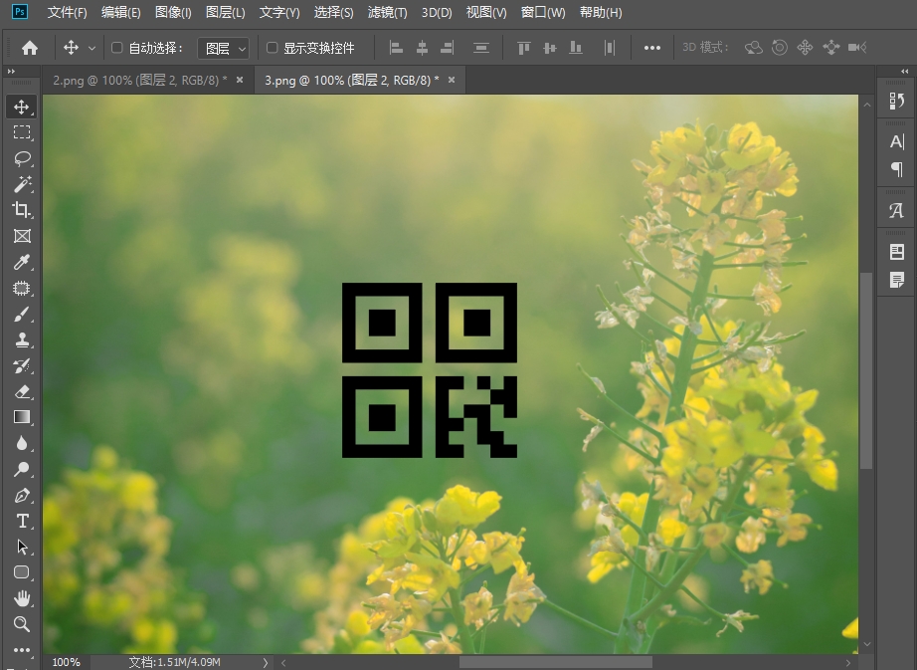
Task: Select the Brush tool
Action: point(22,315)
